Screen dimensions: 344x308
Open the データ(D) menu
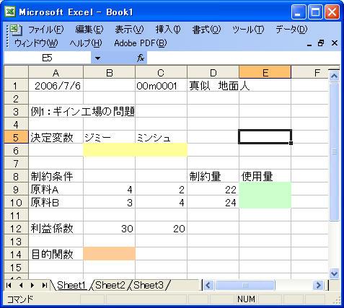[291, 30]
